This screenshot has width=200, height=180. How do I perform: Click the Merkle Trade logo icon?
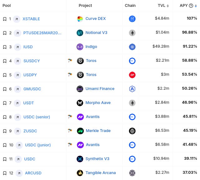click(x=80, y=131)
